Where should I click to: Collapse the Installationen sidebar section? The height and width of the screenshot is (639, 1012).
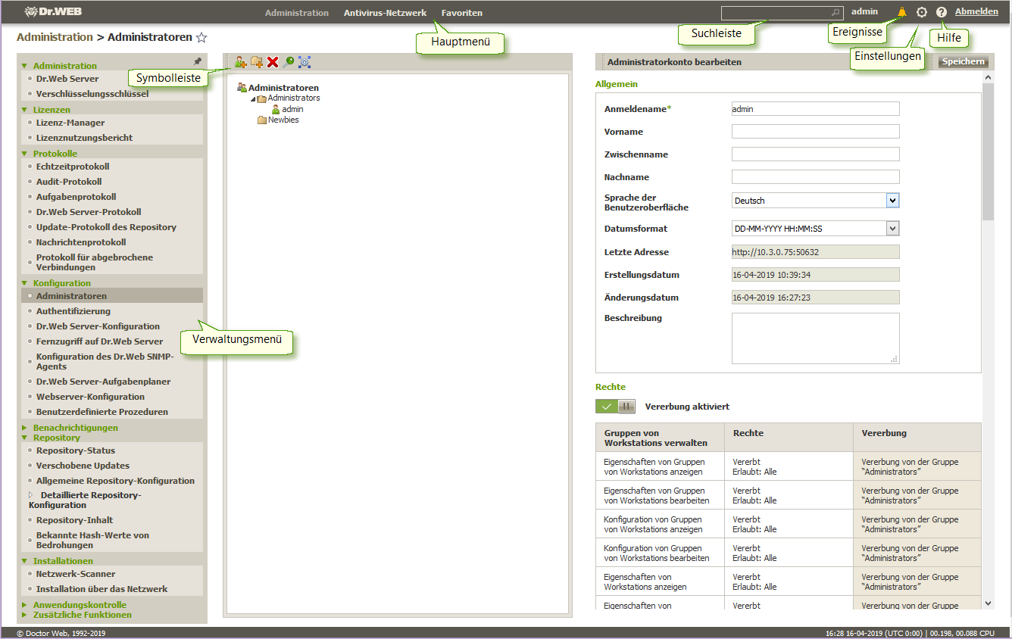(24, 561)
